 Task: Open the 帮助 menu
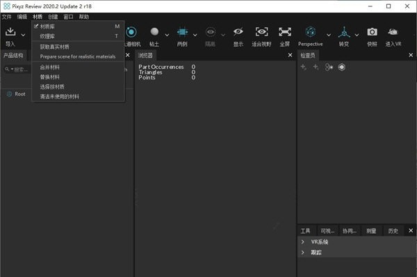click(x=84, y=17)
